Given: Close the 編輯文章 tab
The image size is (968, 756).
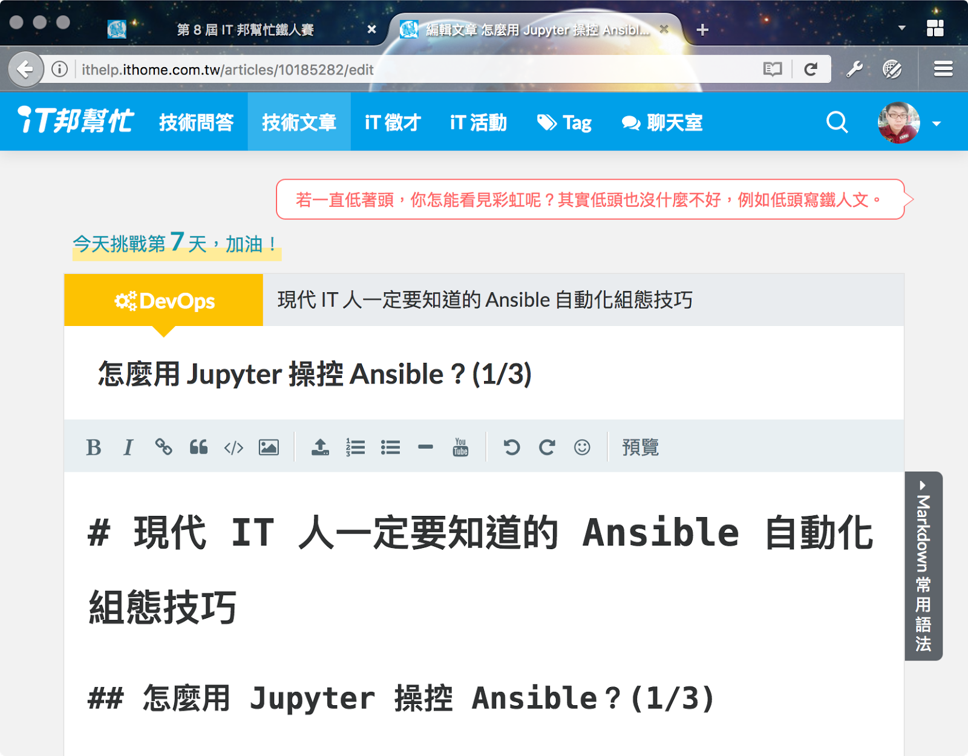Looking at the screenshot, I should coord(664,29).
